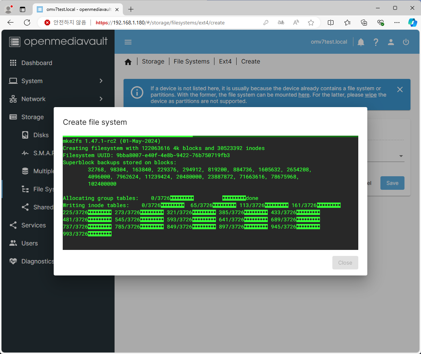Click the Storage icon in sidebar
Image resolution: width=421 pixels, height=354 pixels.
[13, 117]
